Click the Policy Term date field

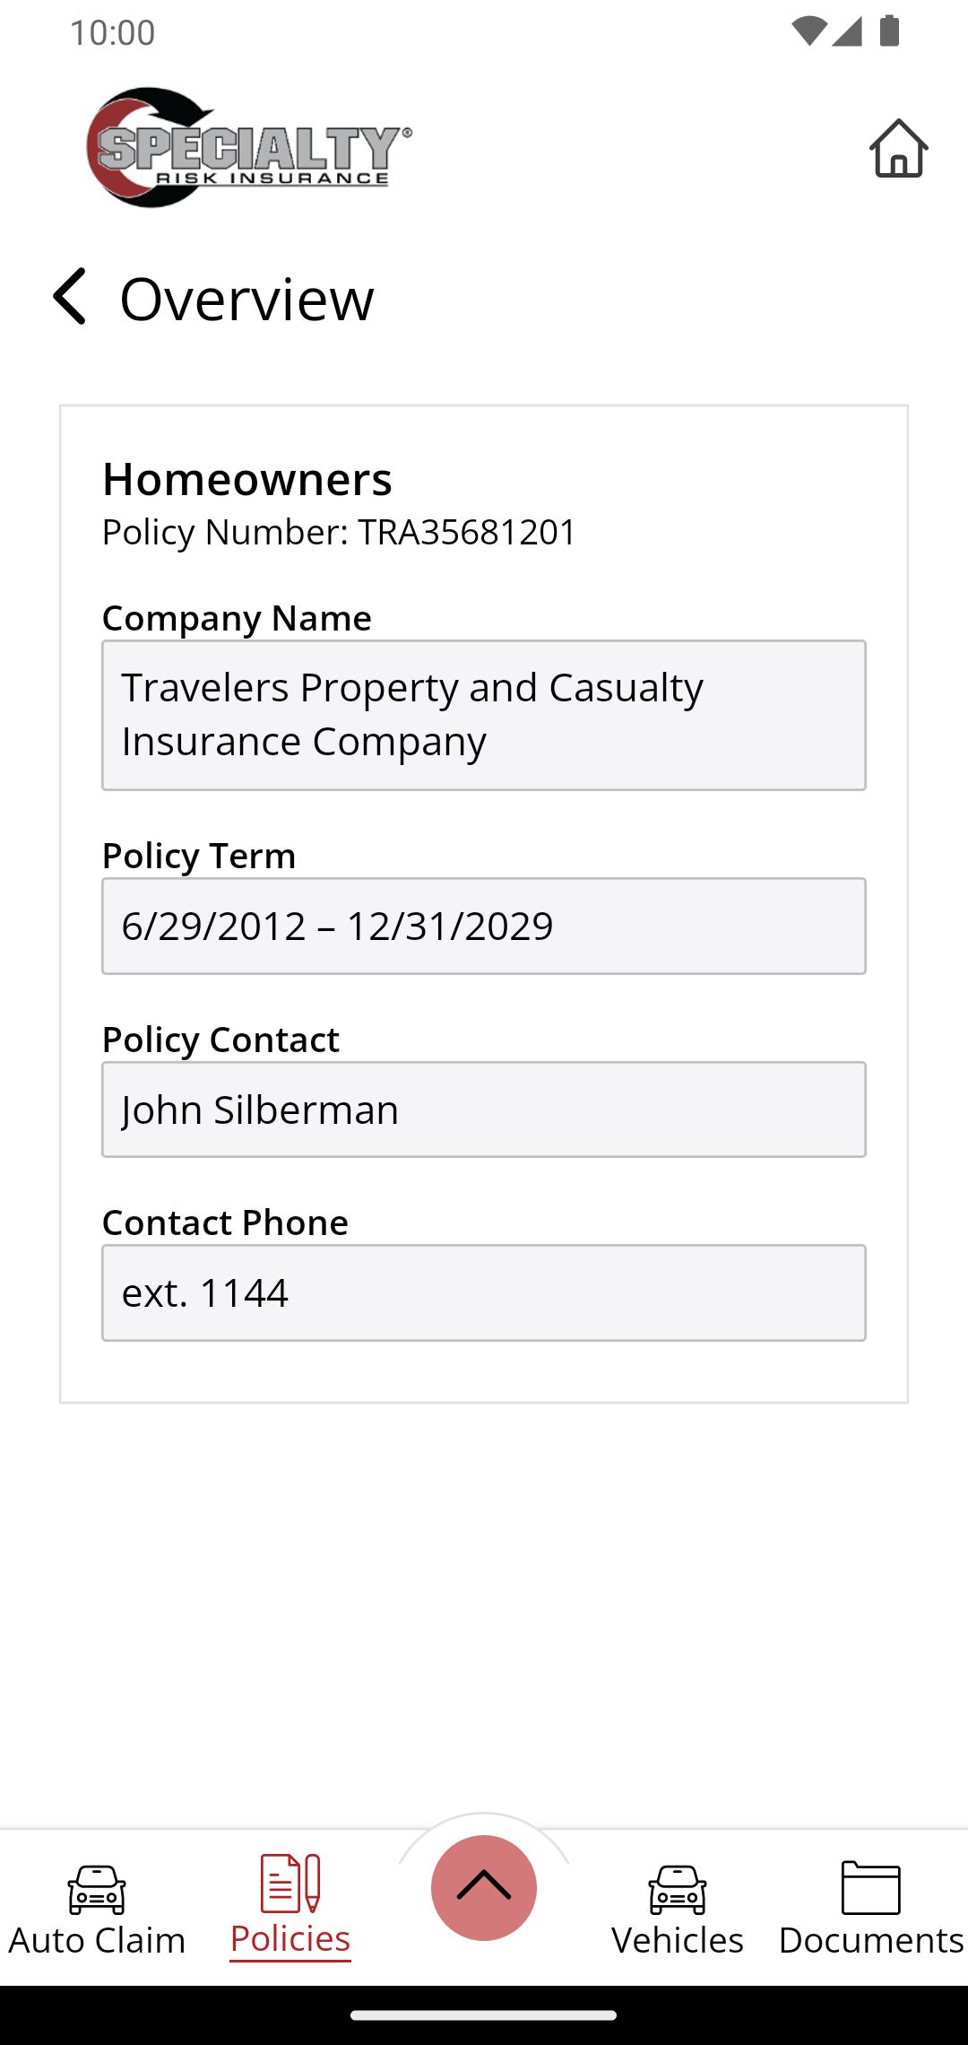(x=484, y=926)
